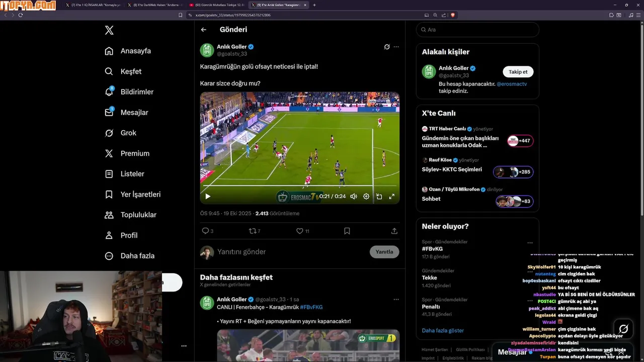Go to Anasayfa in the sidebar
The image size is (644, 362).
click(128, 51)
